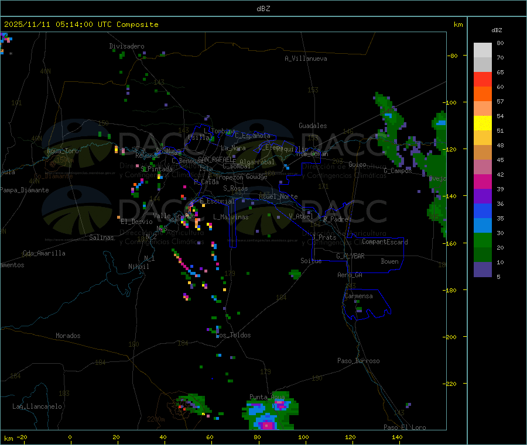Click the 'CompantEscard' label
The width and height of the screenshot is (527, 445).
click(x=385, y=242)
